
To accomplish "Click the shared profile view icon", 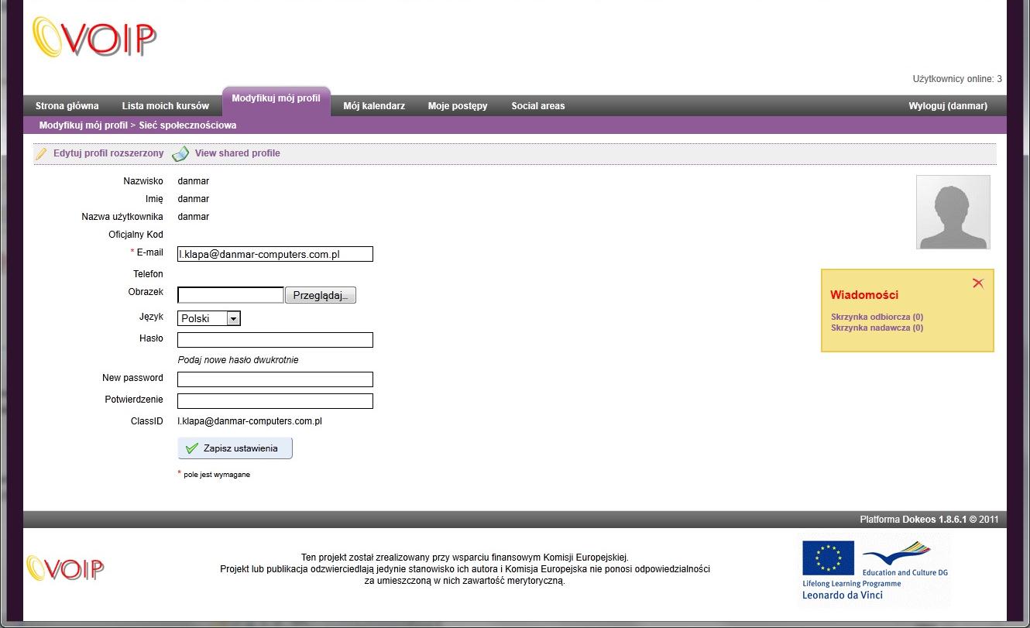I will coord(180,153).
